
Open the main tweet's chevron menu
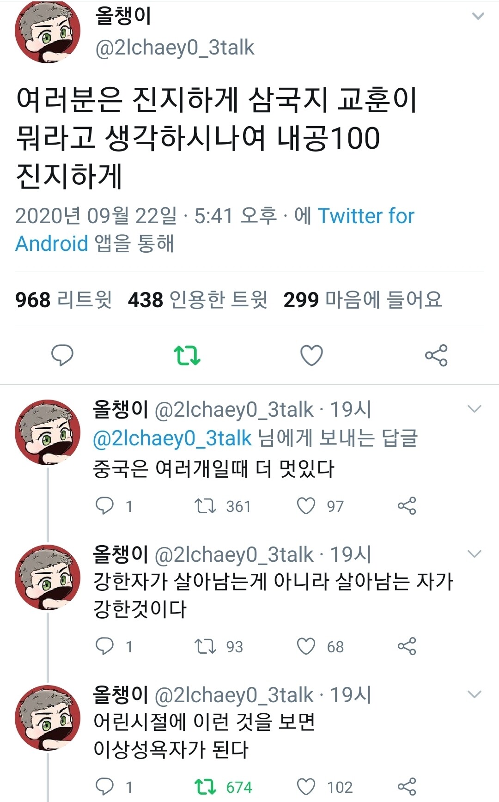478,16
